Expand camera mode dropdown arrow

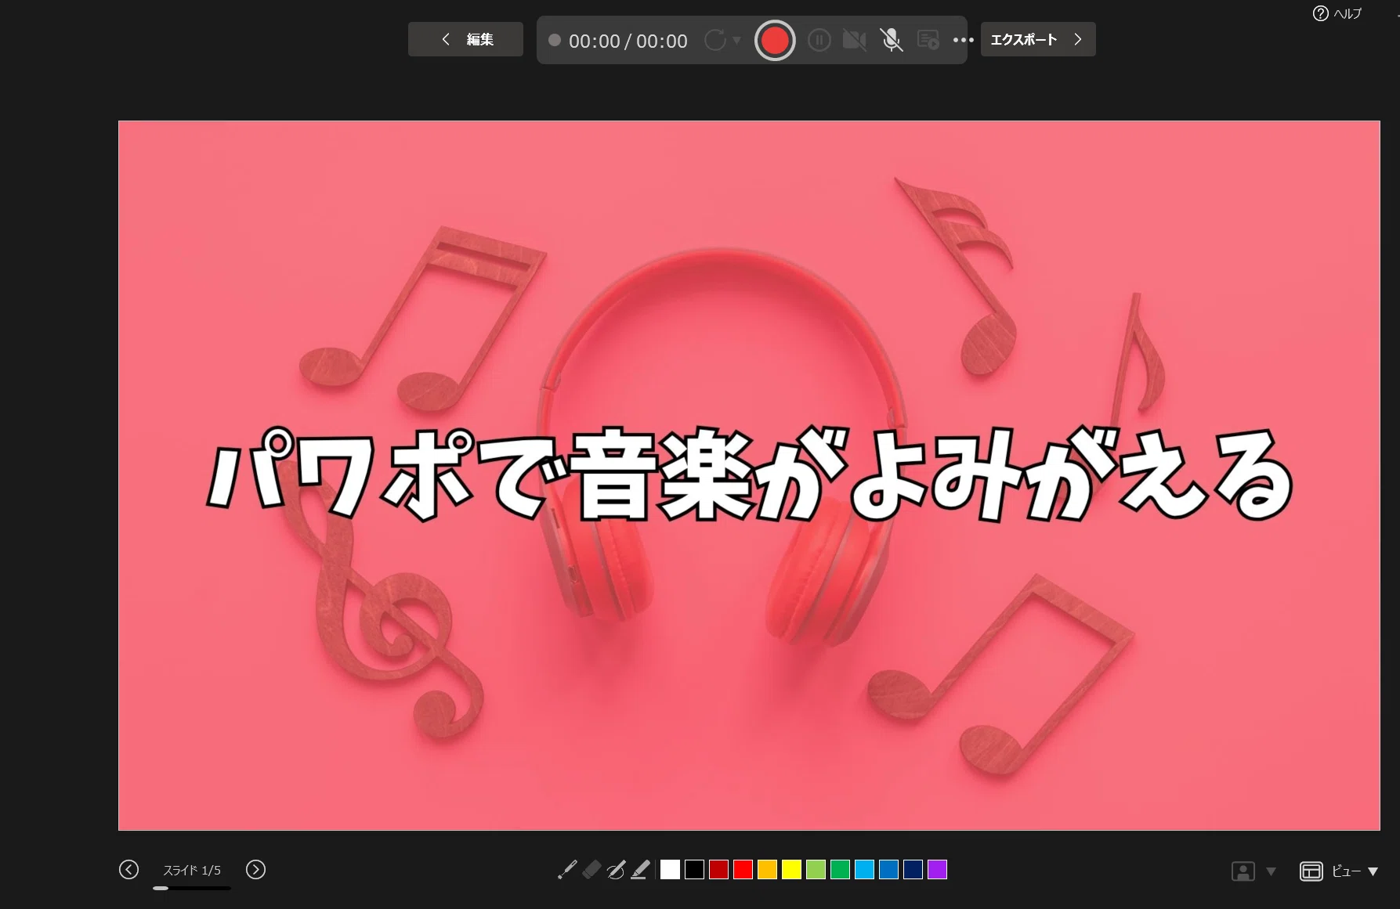[1271, 871]
